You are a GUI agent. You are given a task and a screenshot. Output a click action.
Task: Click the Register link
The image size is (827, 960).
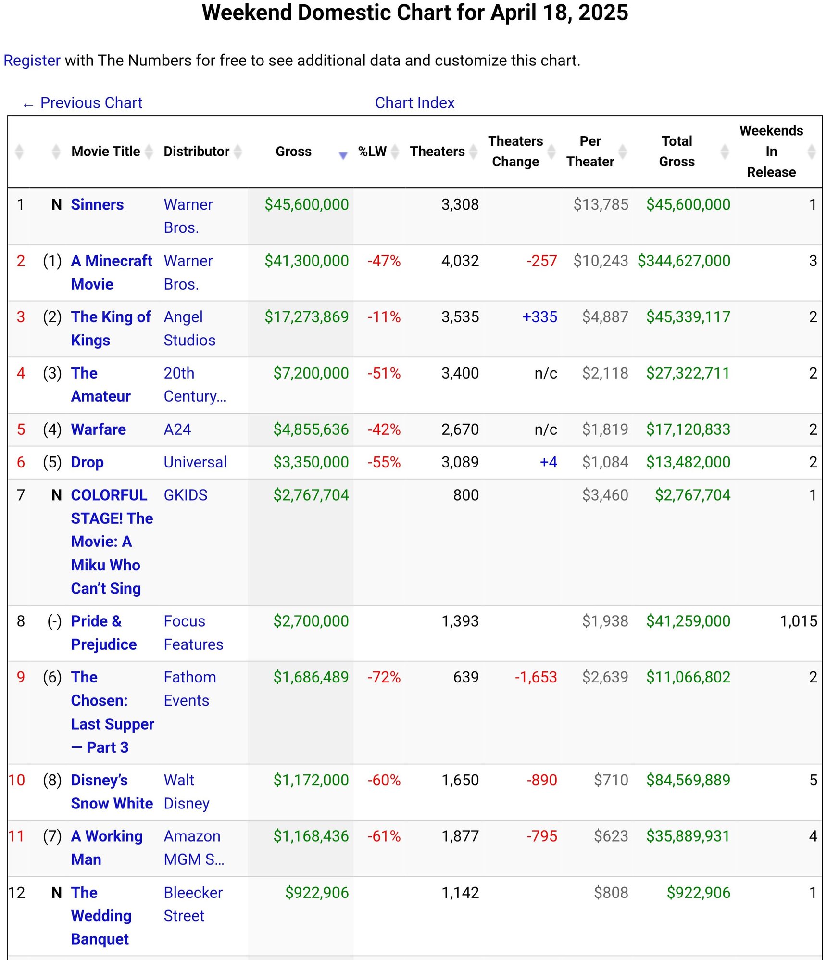(x=32, y=61)
